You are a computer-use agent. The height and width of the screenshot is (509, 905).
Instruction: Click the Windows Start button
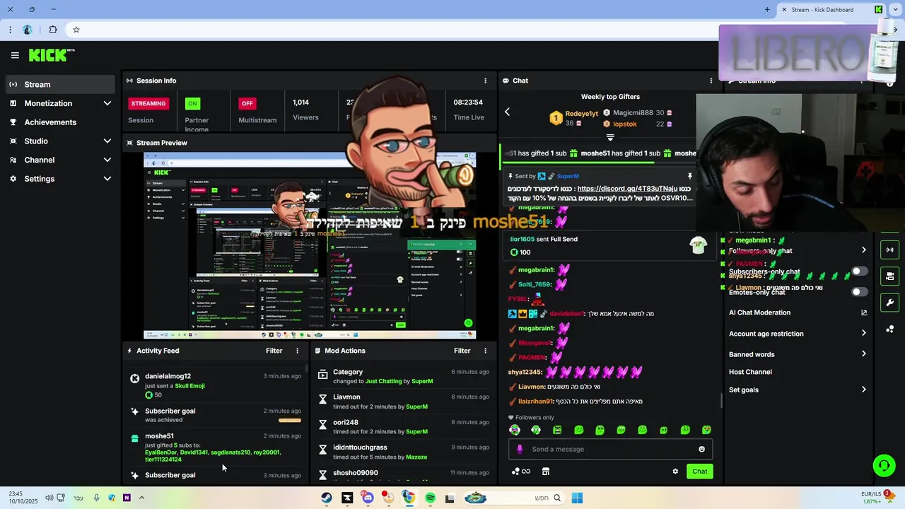tap(577, 498)
